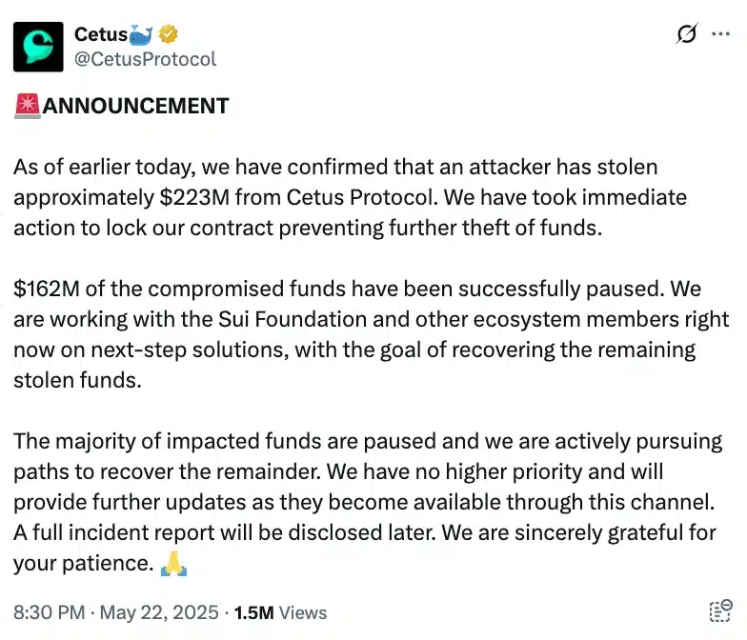Click the ANNOUNCEMENT heading text
Viewport: 747px width, 640px height.
[136, 106]
